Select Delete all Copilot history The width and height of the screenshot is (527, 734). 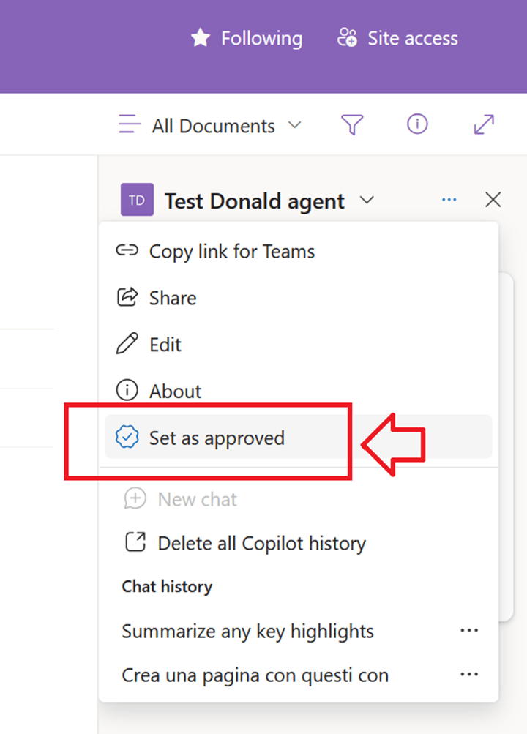pyautogui.click(x=261, y=544)
